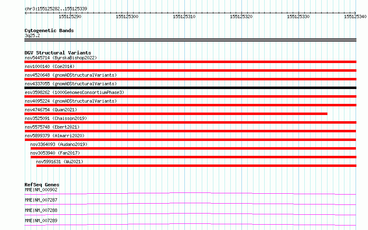Click the gray 3q25.2 cytogenetic band bar
368x230 pixels.
[x=190, y=40]
